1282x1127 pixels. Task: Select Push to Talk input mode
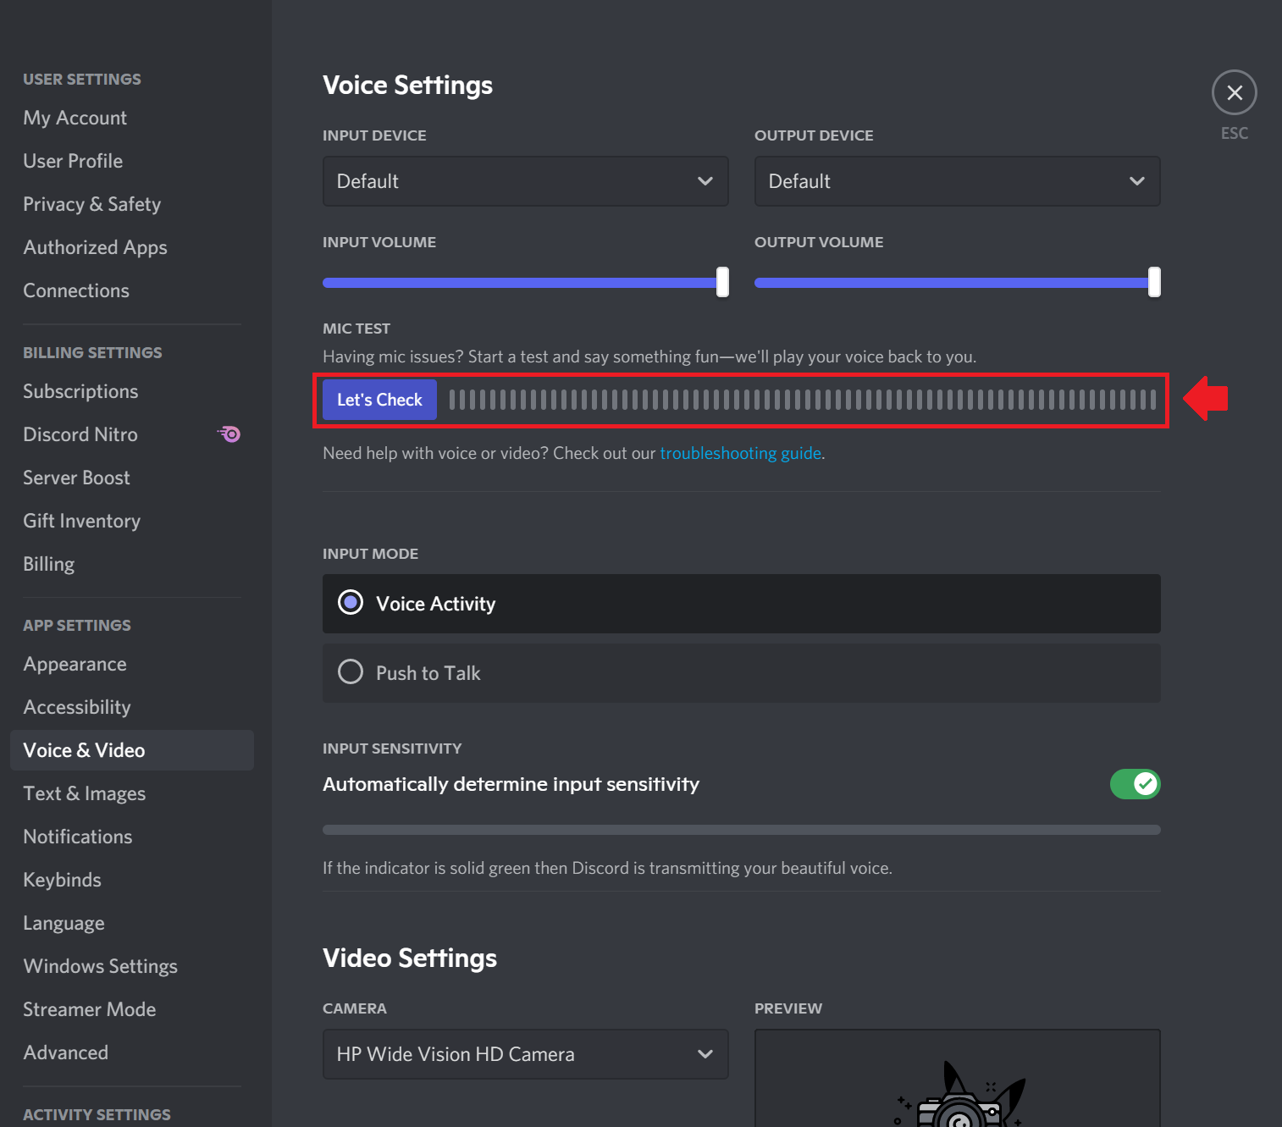point(741,673)
